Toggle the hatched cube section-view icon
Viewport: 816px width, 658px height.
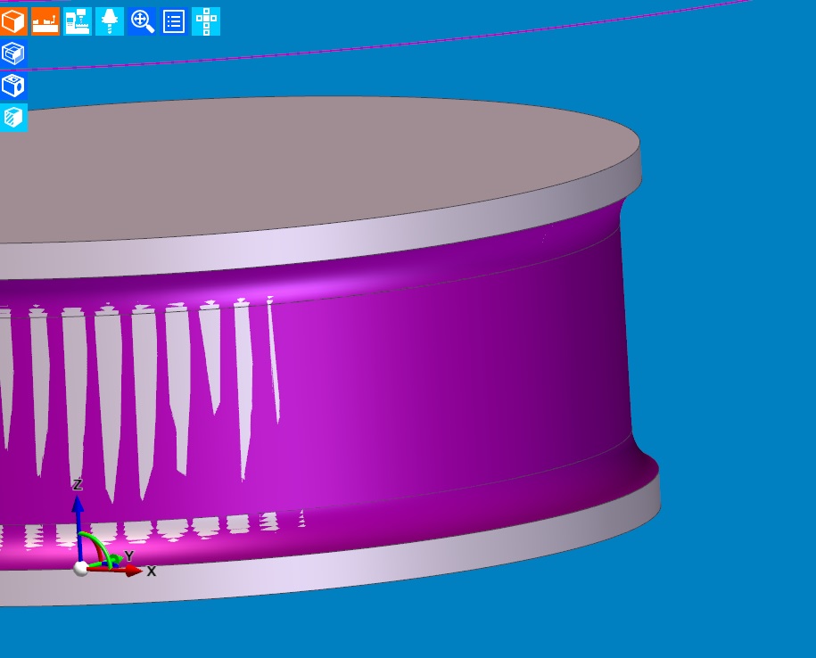[x=13, y=118]
